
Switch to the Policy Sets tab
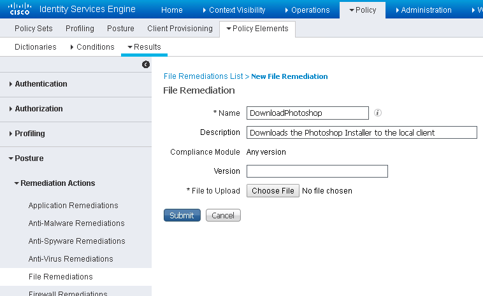[x=33, y=29]
